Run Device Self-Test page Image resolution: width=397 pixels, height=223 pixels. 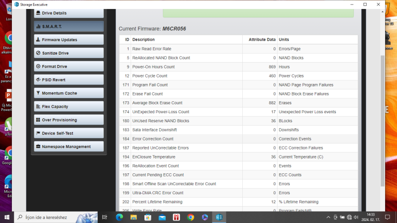pyautogui.click(x=68, y=133)
